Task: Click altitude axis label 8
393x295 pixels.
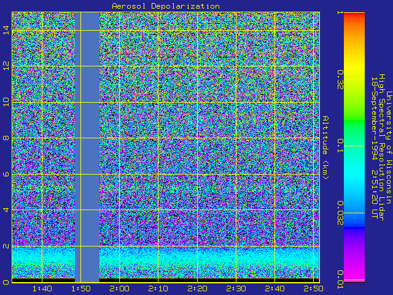Action: click(6, 138)
